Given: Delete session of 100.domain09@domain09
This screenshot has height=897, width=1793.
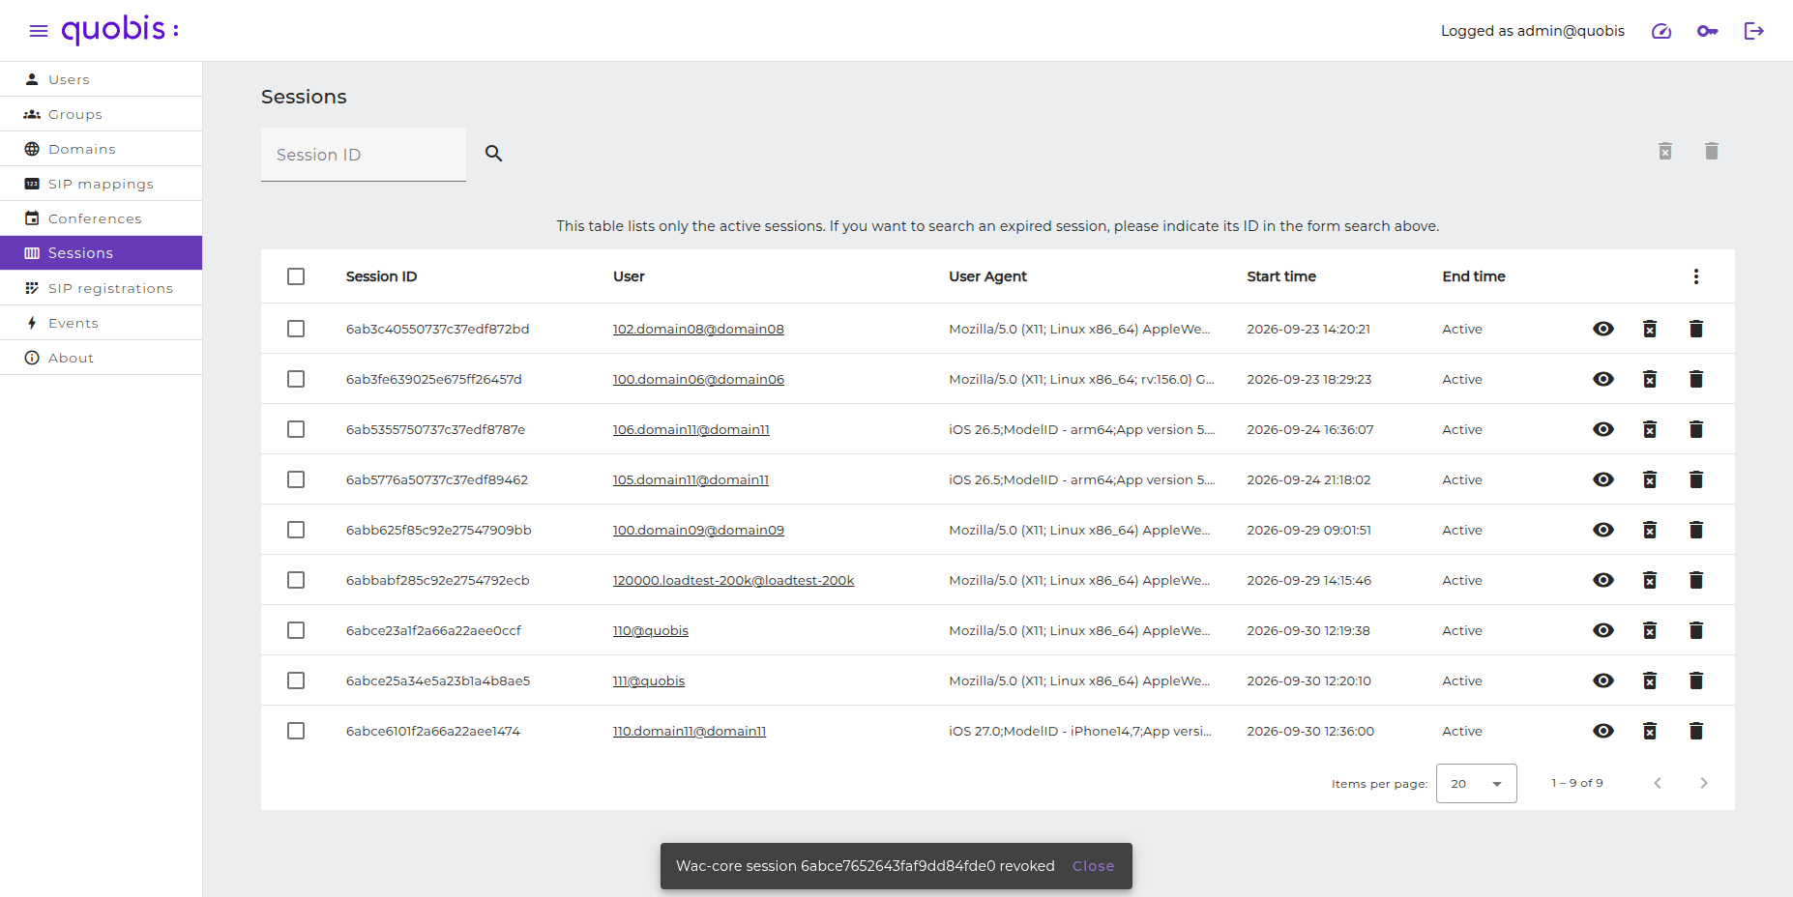Looking at the screenshot, I should [x=1696, y=530].
